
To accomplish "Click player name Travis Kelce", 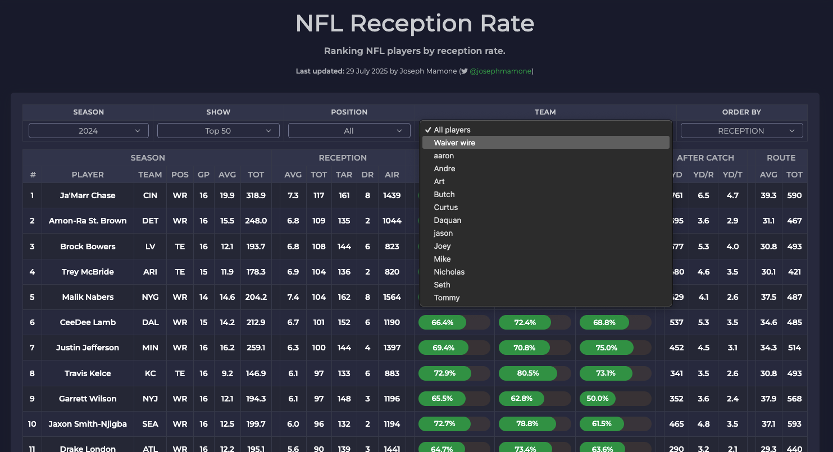I will pyautogui.click(x=88, y=373).
